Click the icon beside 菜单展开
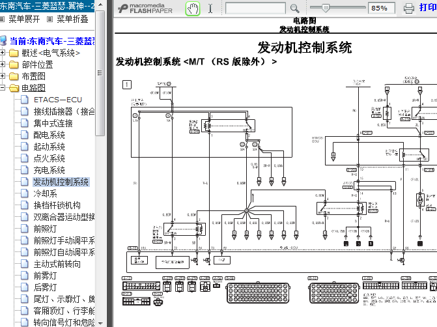This screenshot has height=327, width=437. pyautogui.click(x=2, y=20)
